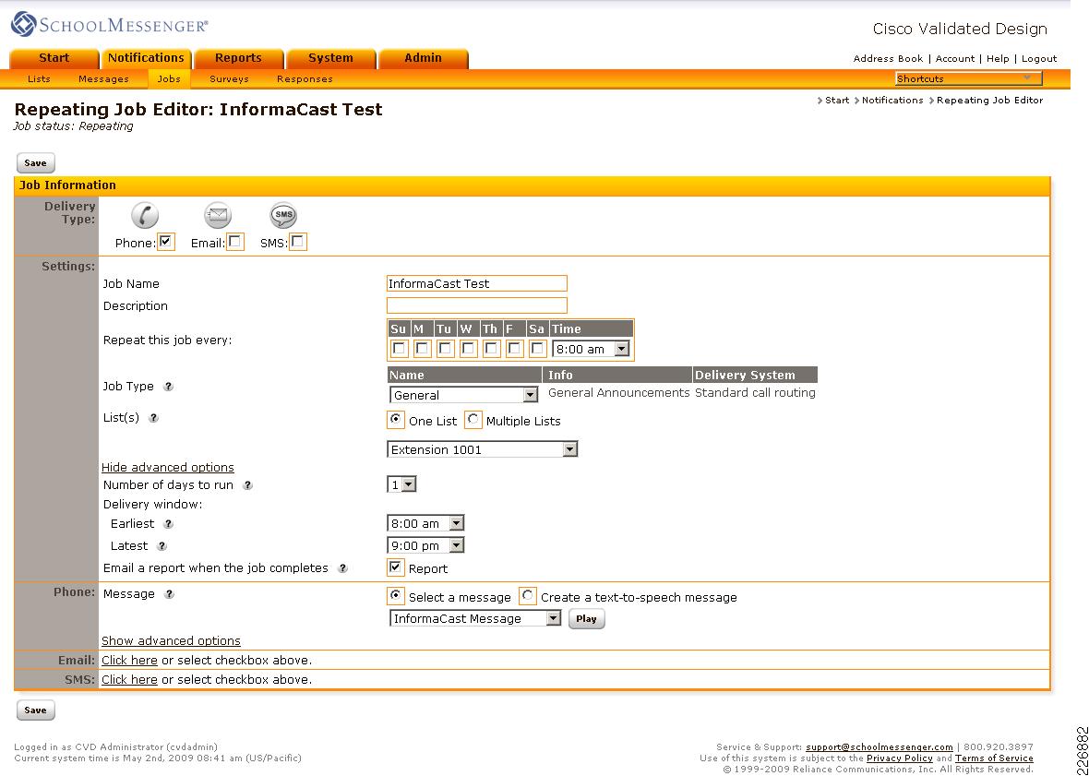This screenshot has height=776, width=1089.
Task: Open help icon beside Earliest
Action: pyautogui.click(x=168, y=524)
